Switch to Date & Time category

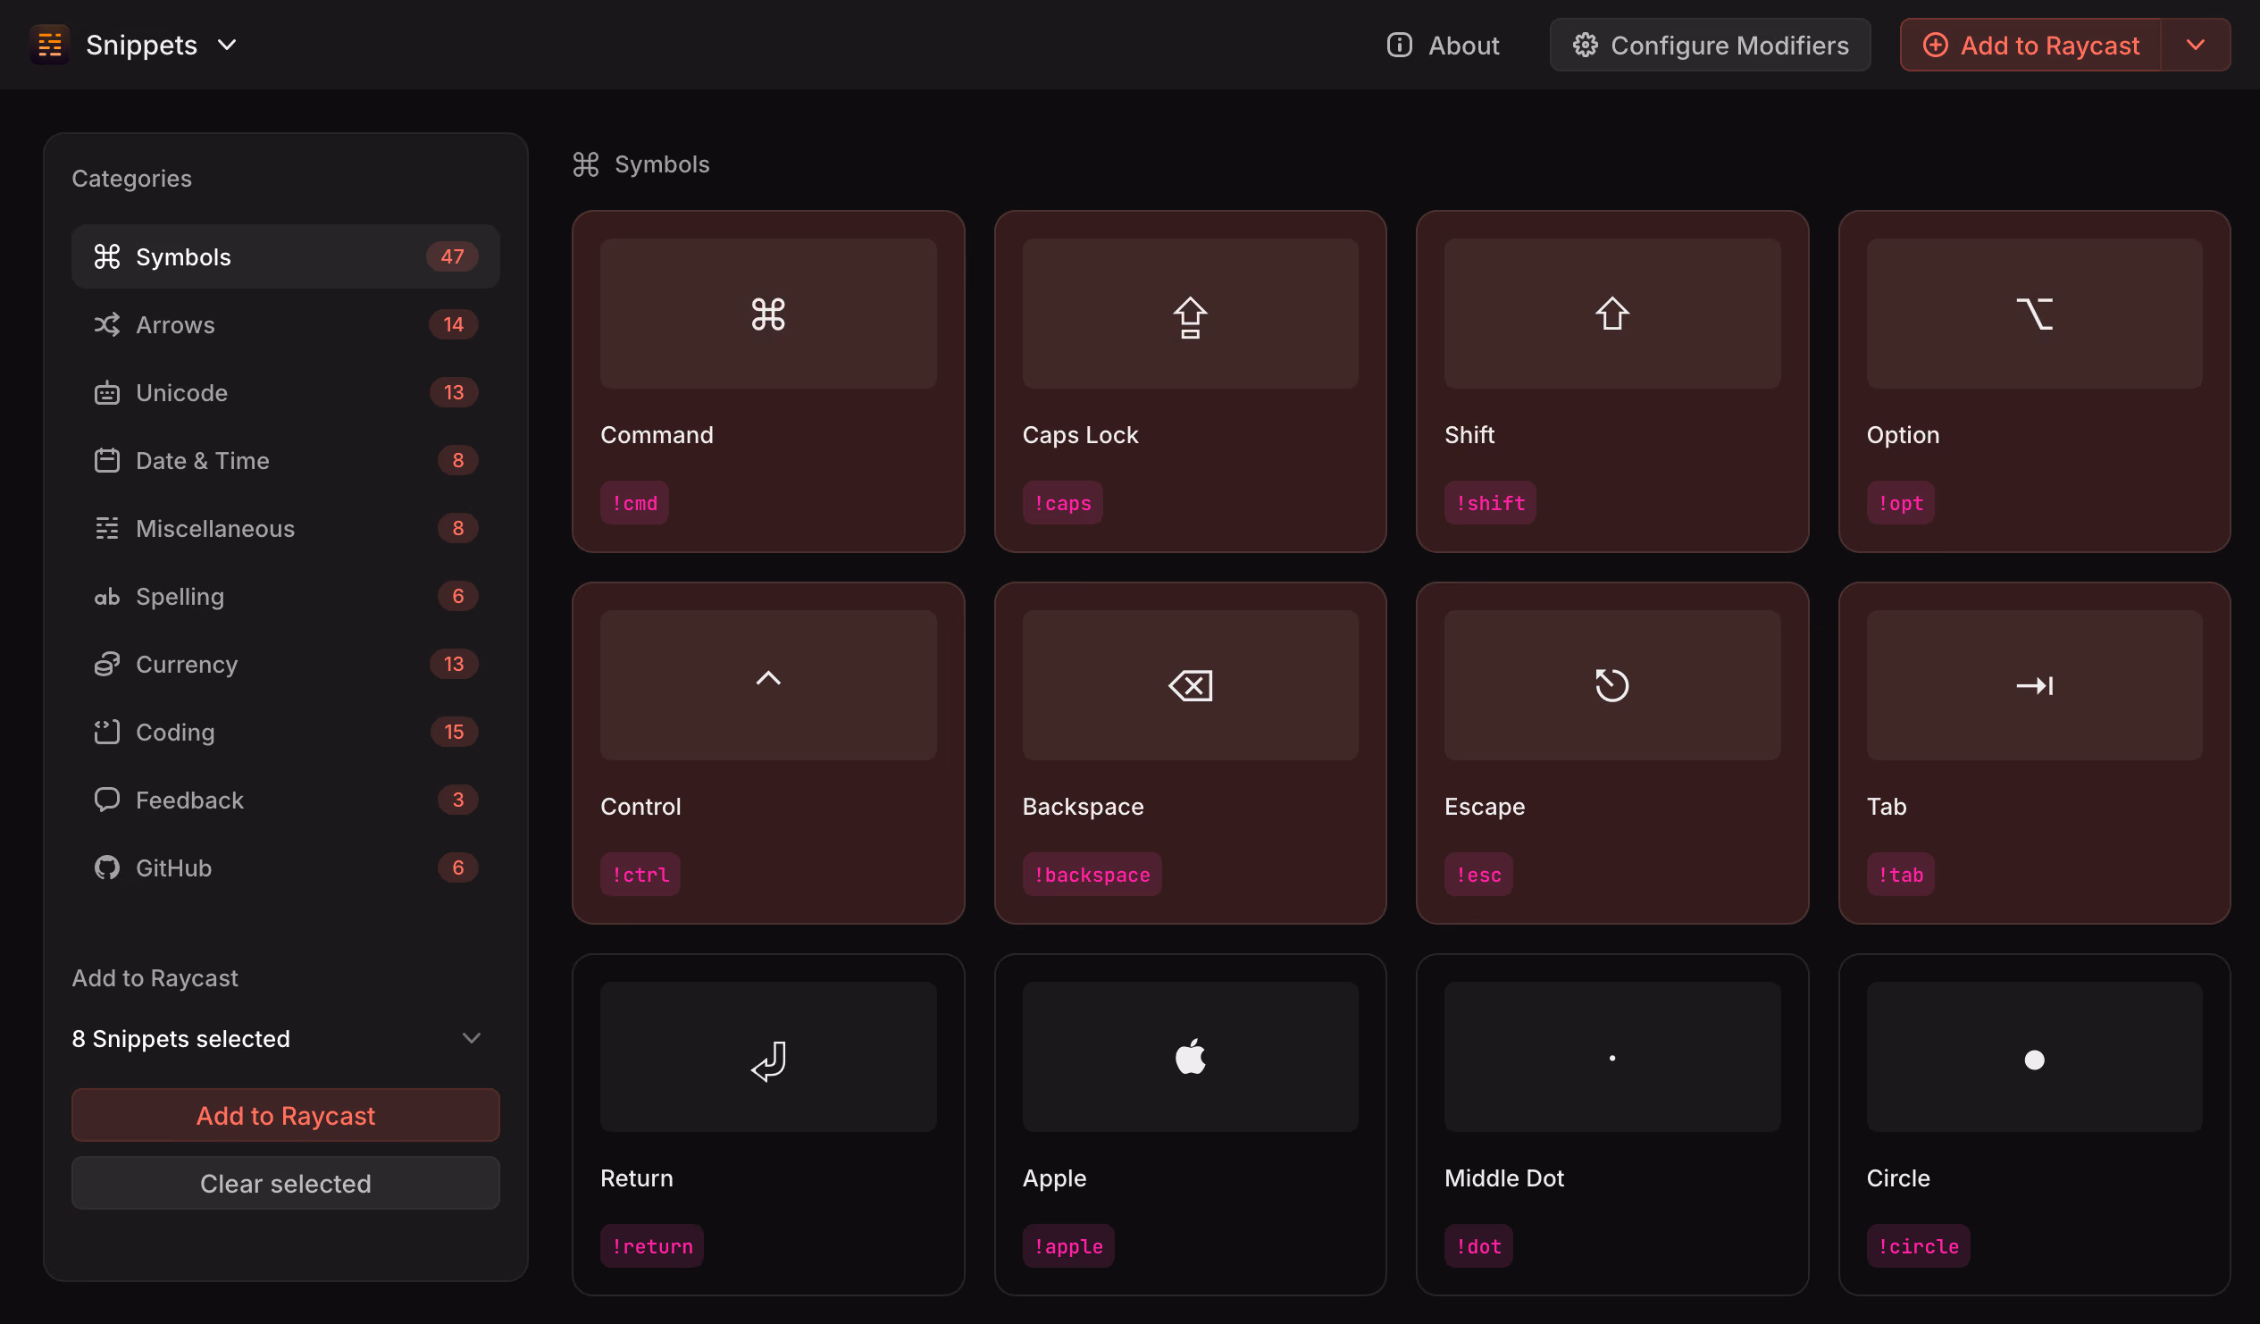285,460
